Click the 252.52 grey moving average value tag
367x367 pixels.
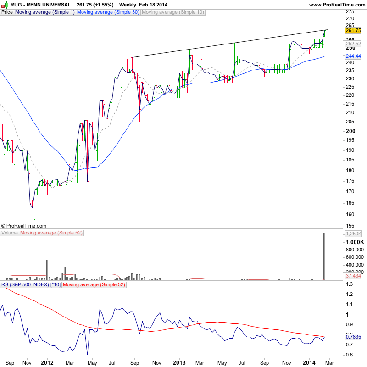(353, 44)
